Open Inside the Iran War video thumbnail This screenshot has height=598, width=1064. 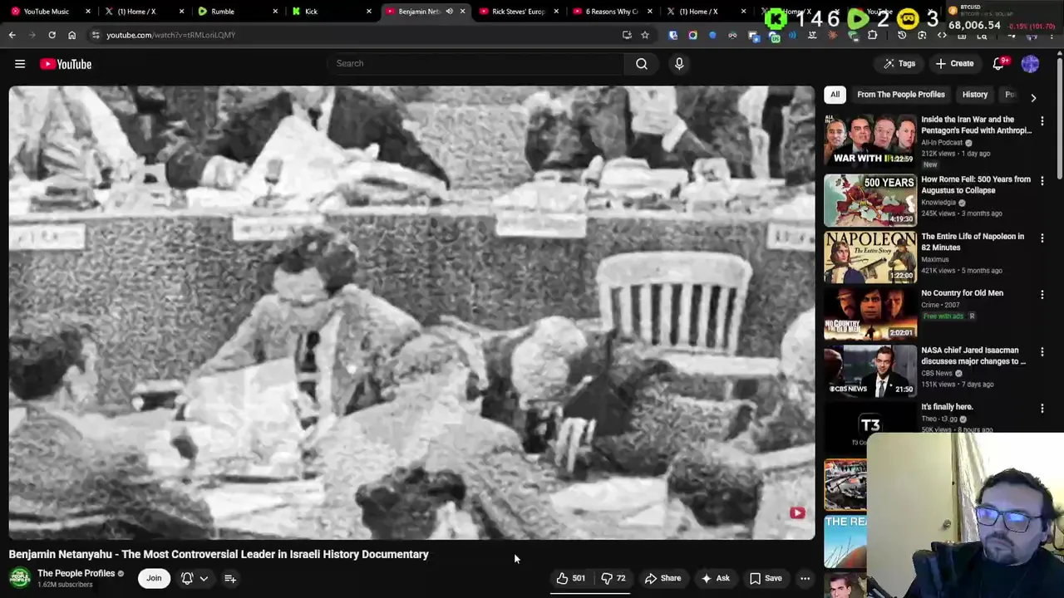pyautogui.click(x=869, y=141)
